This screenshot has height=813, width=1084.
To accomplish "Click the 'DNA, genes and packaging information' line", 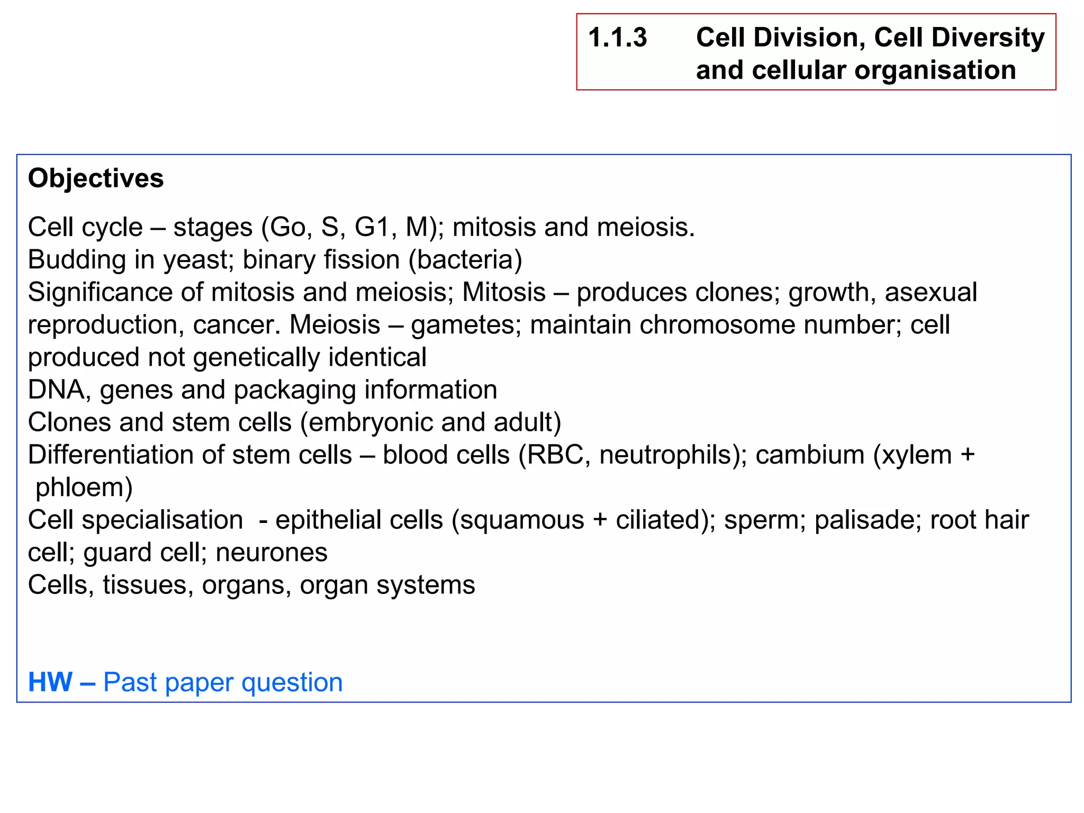I will [263, 390].
